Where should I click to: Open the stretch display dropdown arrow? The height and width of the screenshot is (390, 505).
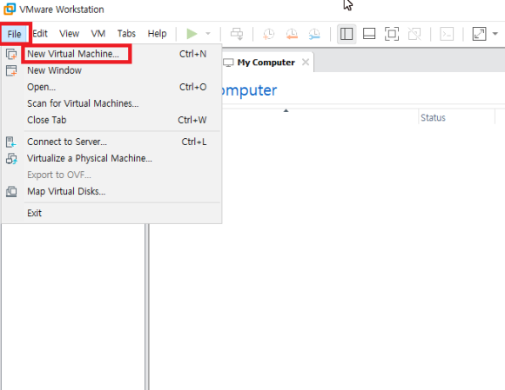coord(495,34)
